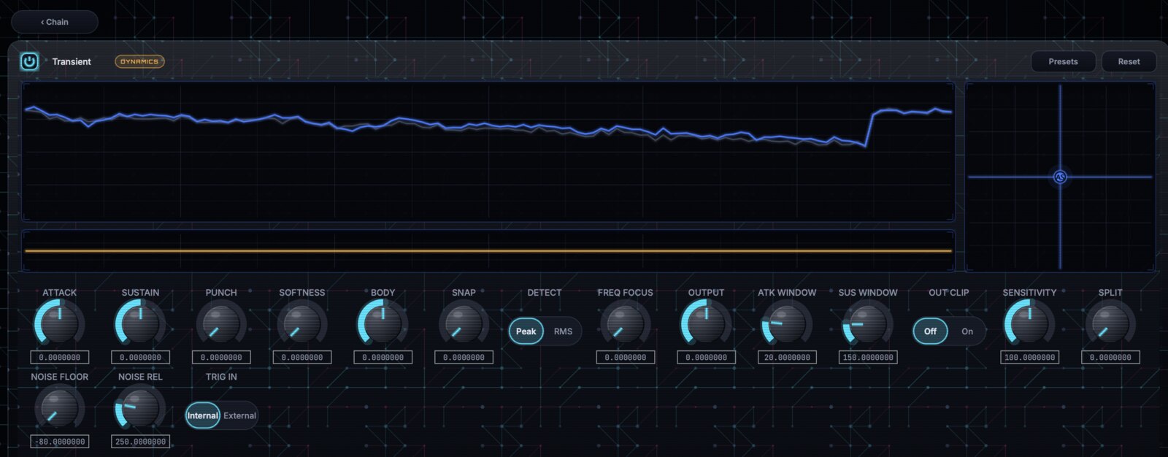The image size is (1168, 457).
Task: Select External trigger input
Action: 239,416
